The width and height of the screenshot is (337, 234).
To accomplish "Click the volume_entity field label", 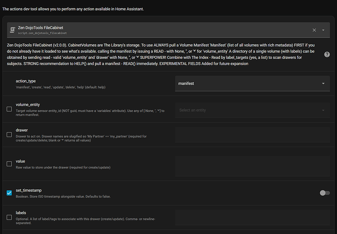I will [28, 105].
